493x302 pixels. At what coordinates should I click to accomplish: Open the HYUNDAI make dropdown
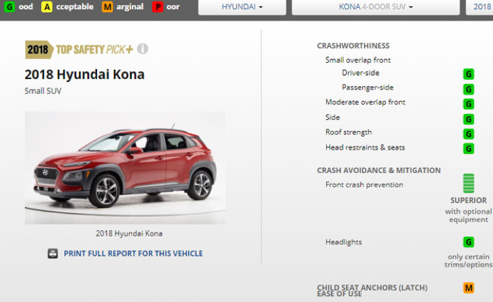point(242,7)
